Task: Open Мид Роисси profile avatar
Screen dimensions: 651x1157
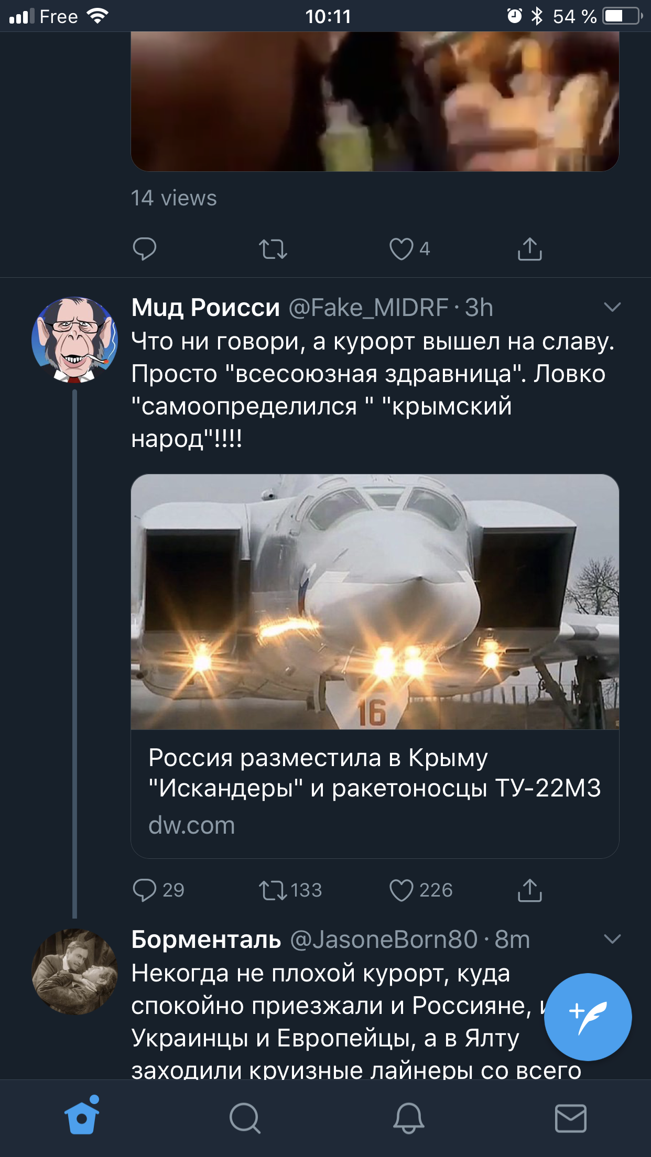Action: pos(74,340)
